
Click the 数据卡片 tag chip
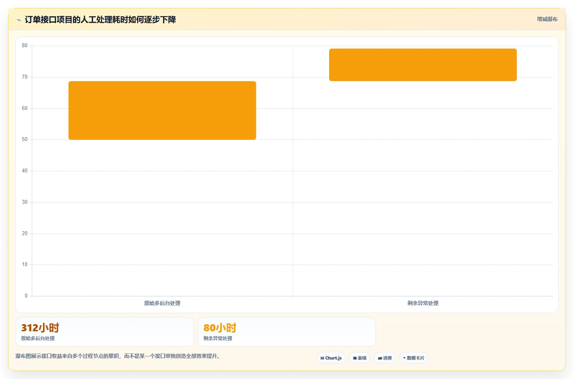click(x=414, y=358)
